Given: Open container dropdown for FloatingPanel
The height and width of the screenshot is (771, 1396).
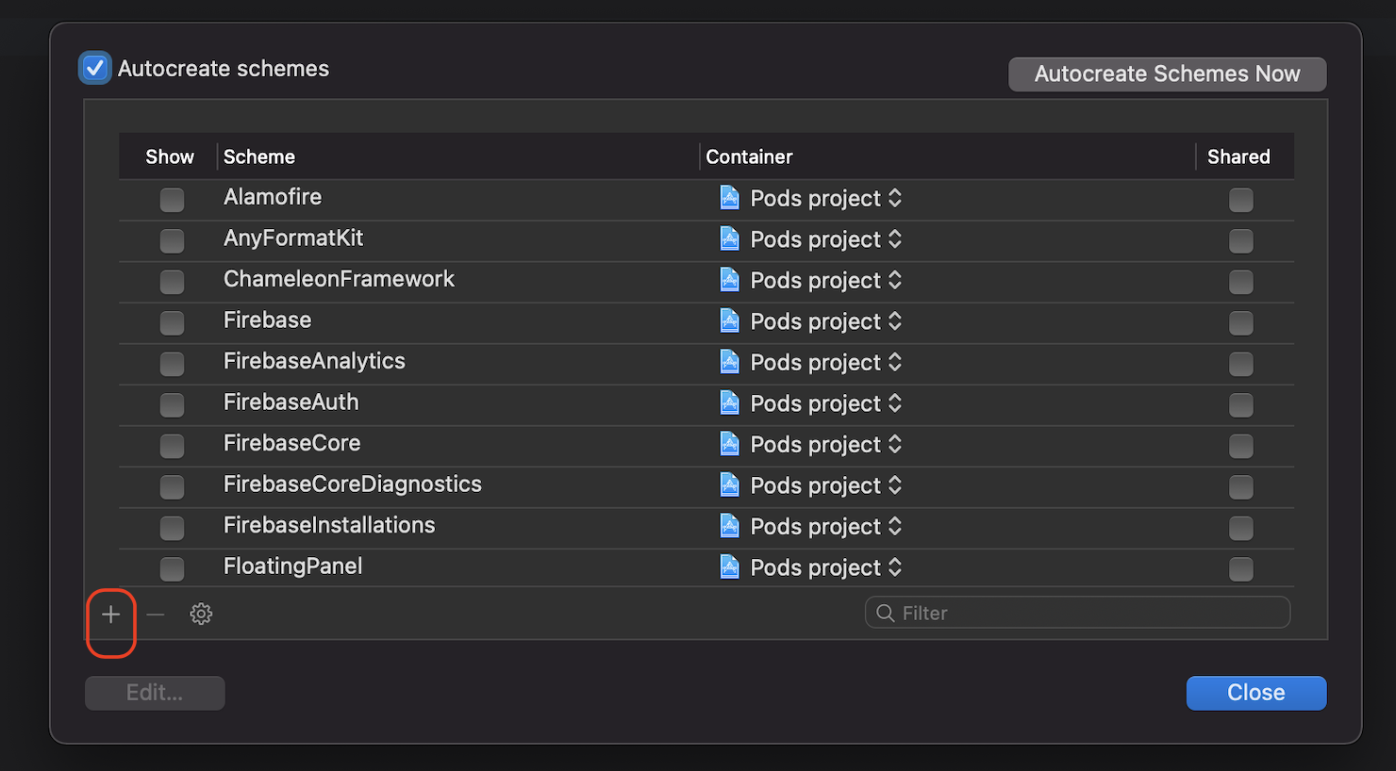Looking at the screenshot, I should point(811,567).
